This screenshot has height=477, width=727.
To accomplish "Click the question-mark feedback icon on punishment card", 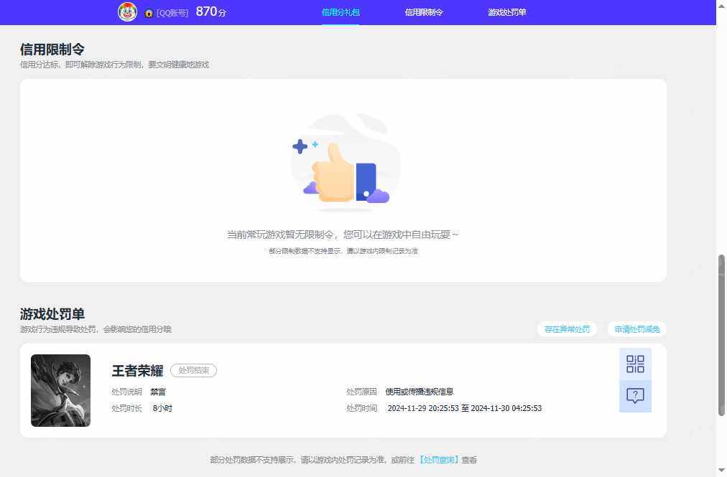I will pyautogui.click(x=635, y=396).
